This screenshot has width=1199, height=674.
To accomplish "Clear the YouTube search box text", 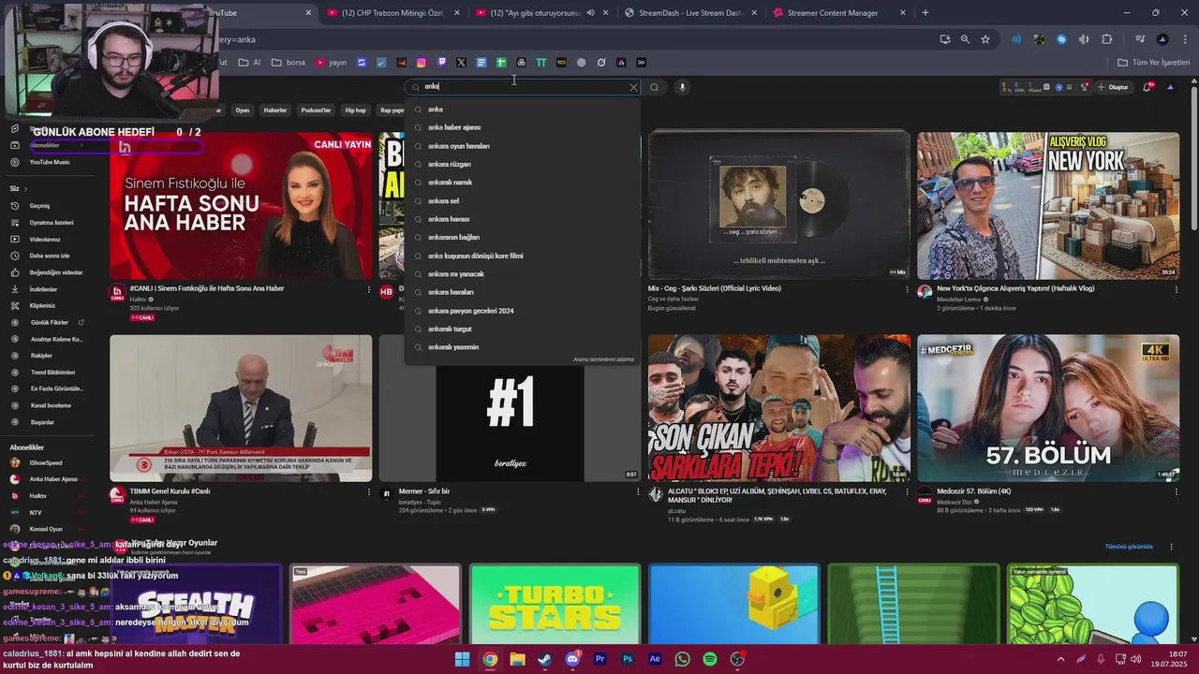I will coord(633,87).
